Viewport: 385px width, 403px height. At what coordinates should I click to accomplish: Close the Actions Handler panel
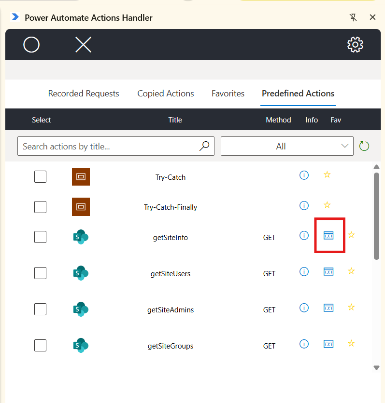[372, 17]
